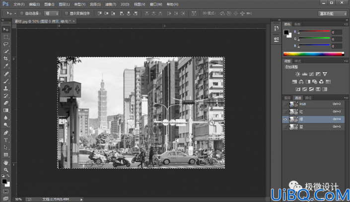Viewport: 350px width, 202px height.
Task: Select the History Brush tool
Action: coord(6,96)
